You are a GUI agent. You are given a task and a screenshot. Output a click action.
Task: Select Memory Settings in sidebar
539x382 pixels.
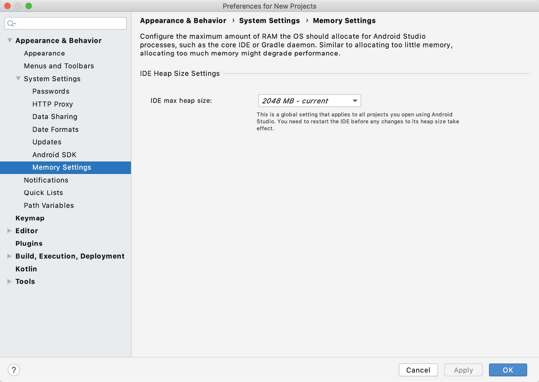(x=66, y=168)
